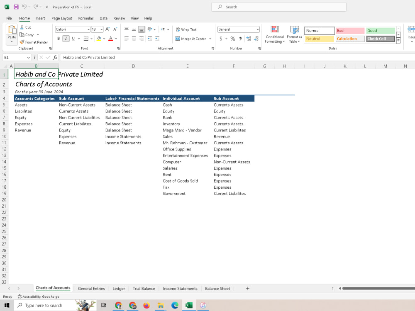This screenshot has width=415, height=311.
Task: Expand the cell Styles gallery
Action: click(x=398, y=41)
